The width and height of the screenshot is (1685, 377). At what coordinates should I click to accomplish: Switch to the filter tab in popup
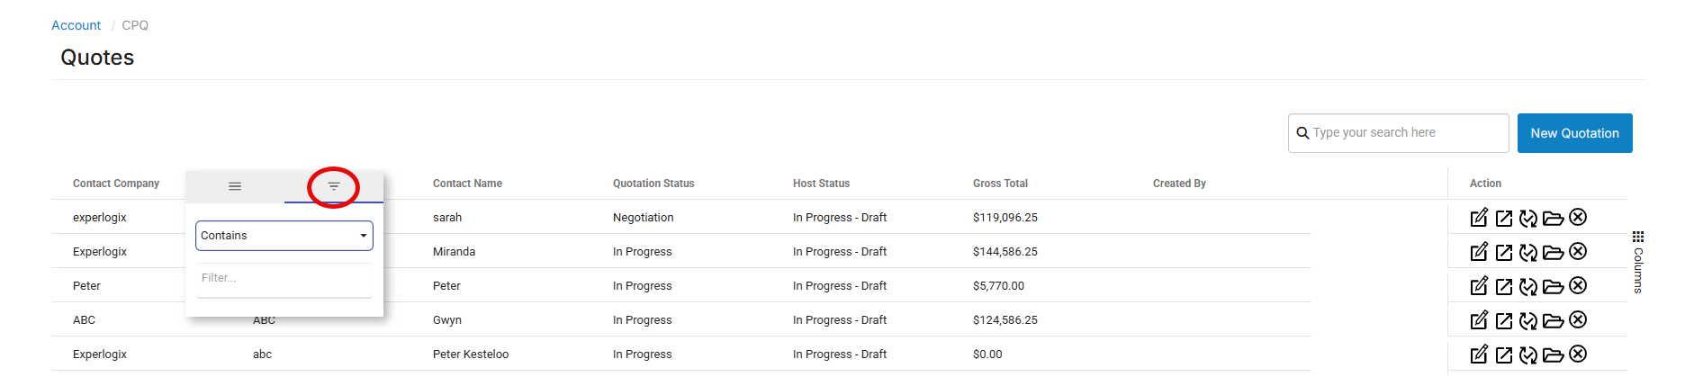point(334,186)
